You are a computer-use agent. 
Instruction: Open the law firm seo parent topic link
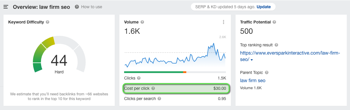point(253,80)
